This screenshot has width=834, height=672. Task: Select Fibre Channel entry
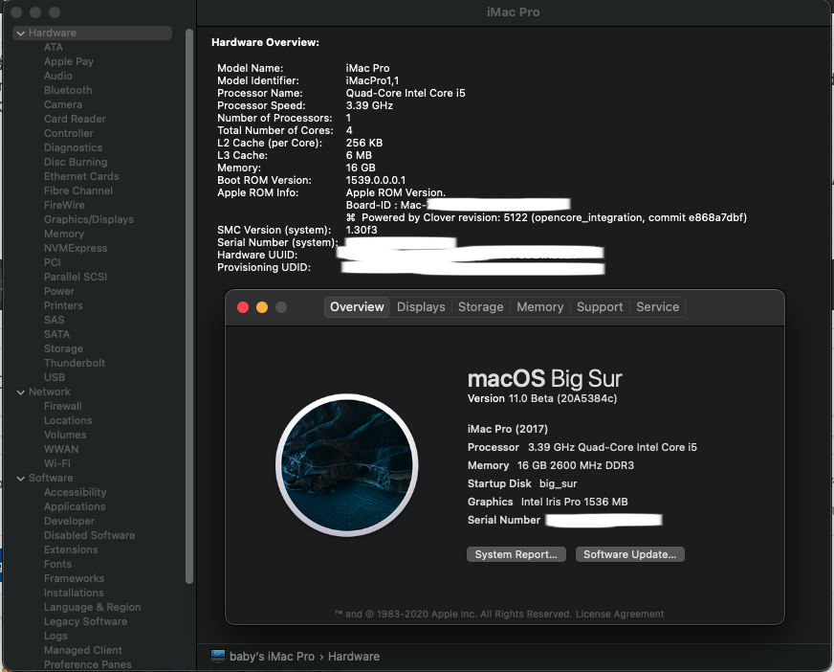pos(78,190)
